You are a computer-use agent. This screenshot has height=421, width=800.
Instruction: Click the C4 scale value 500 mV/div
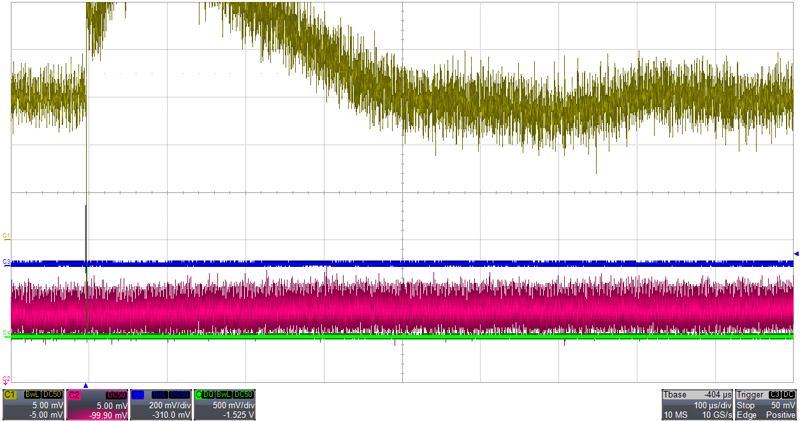click(233, 405)
